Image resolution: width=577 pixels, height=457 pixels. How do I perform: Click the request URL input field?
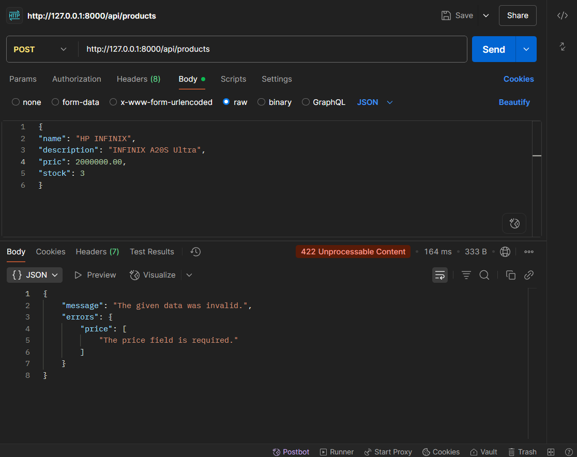(x=272, y=49)
